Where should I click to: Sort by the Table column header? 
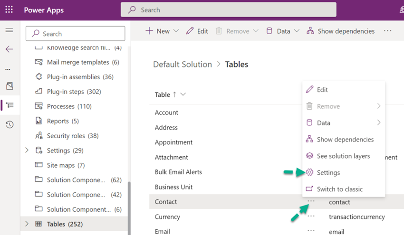click(x=163, y=95)
